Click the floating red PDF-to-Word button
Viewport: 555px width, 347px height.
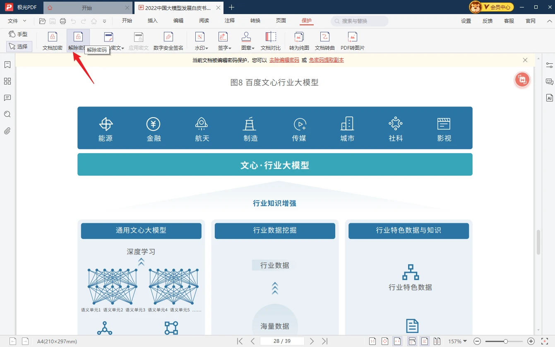(522, 80)
